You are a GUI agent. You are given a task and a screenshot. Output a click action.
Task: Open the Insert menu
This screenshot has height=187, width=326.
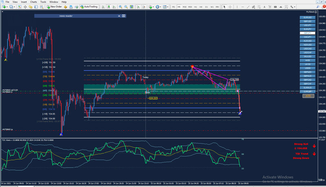(x=24, y=2)
